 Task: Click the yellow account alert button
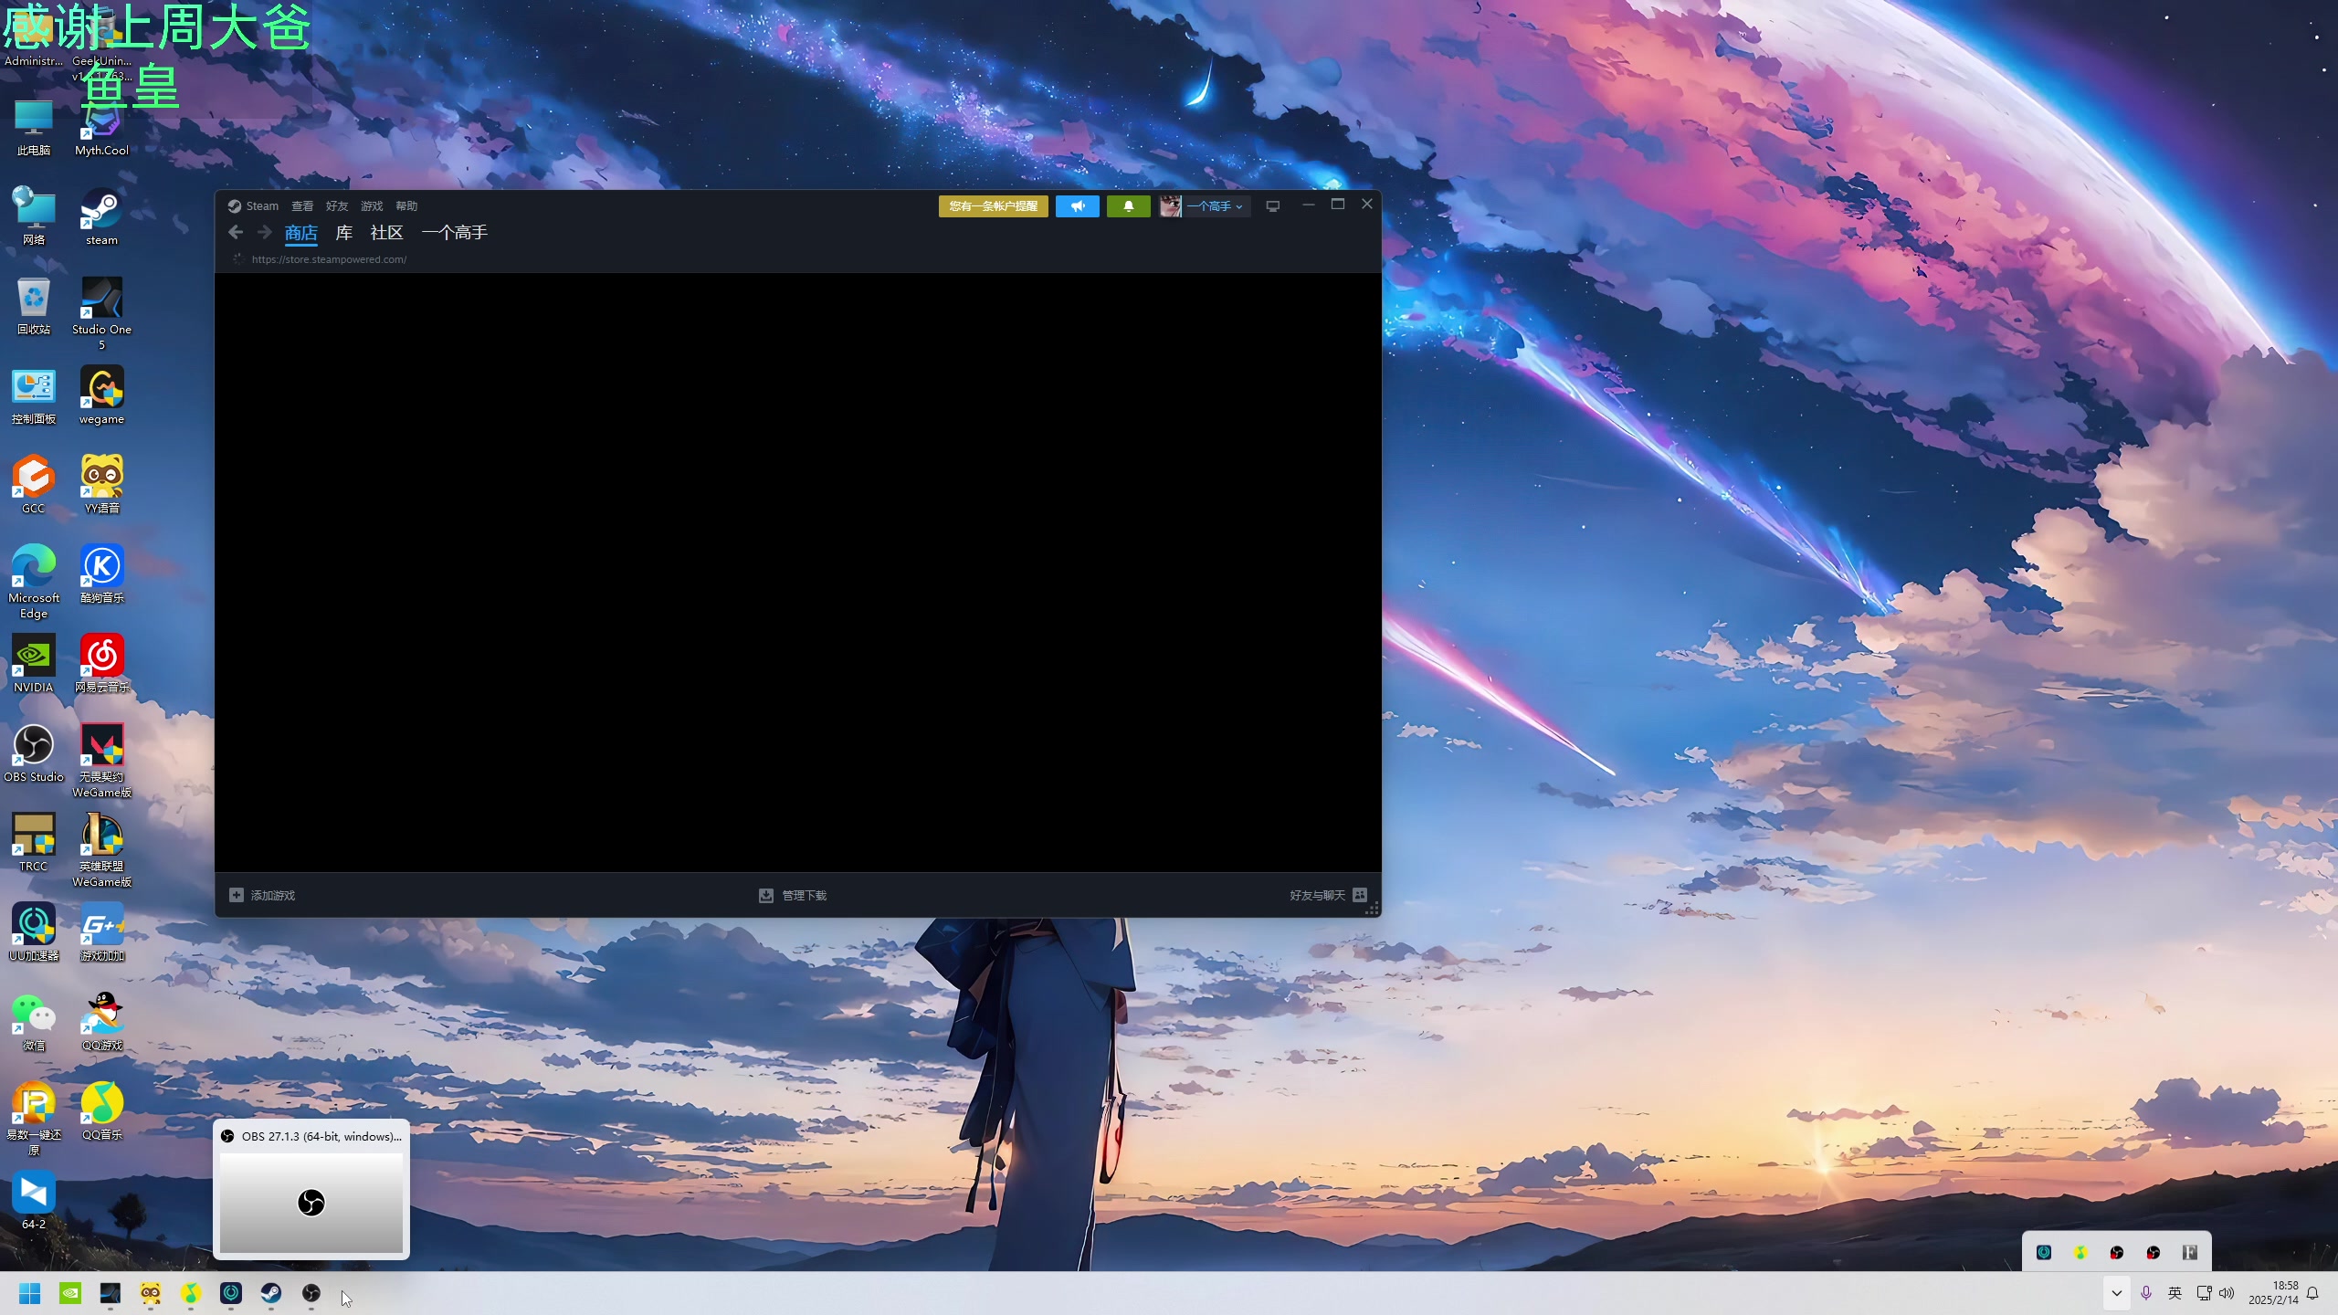(994, 206)
